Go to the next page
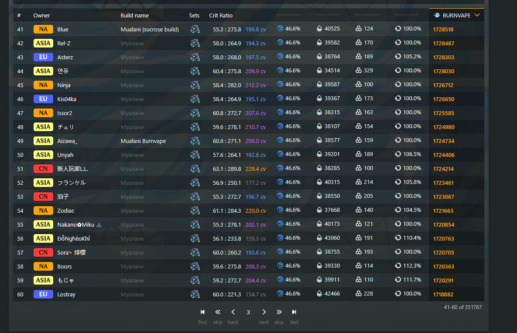The image size is (517, 333). pyautogui.click(x=264, y=312)
